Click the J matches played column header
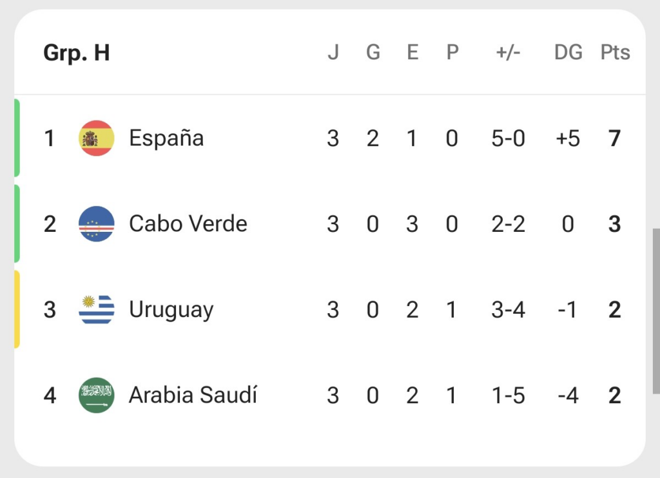This screenshot has width=660, height=478. 333,53
